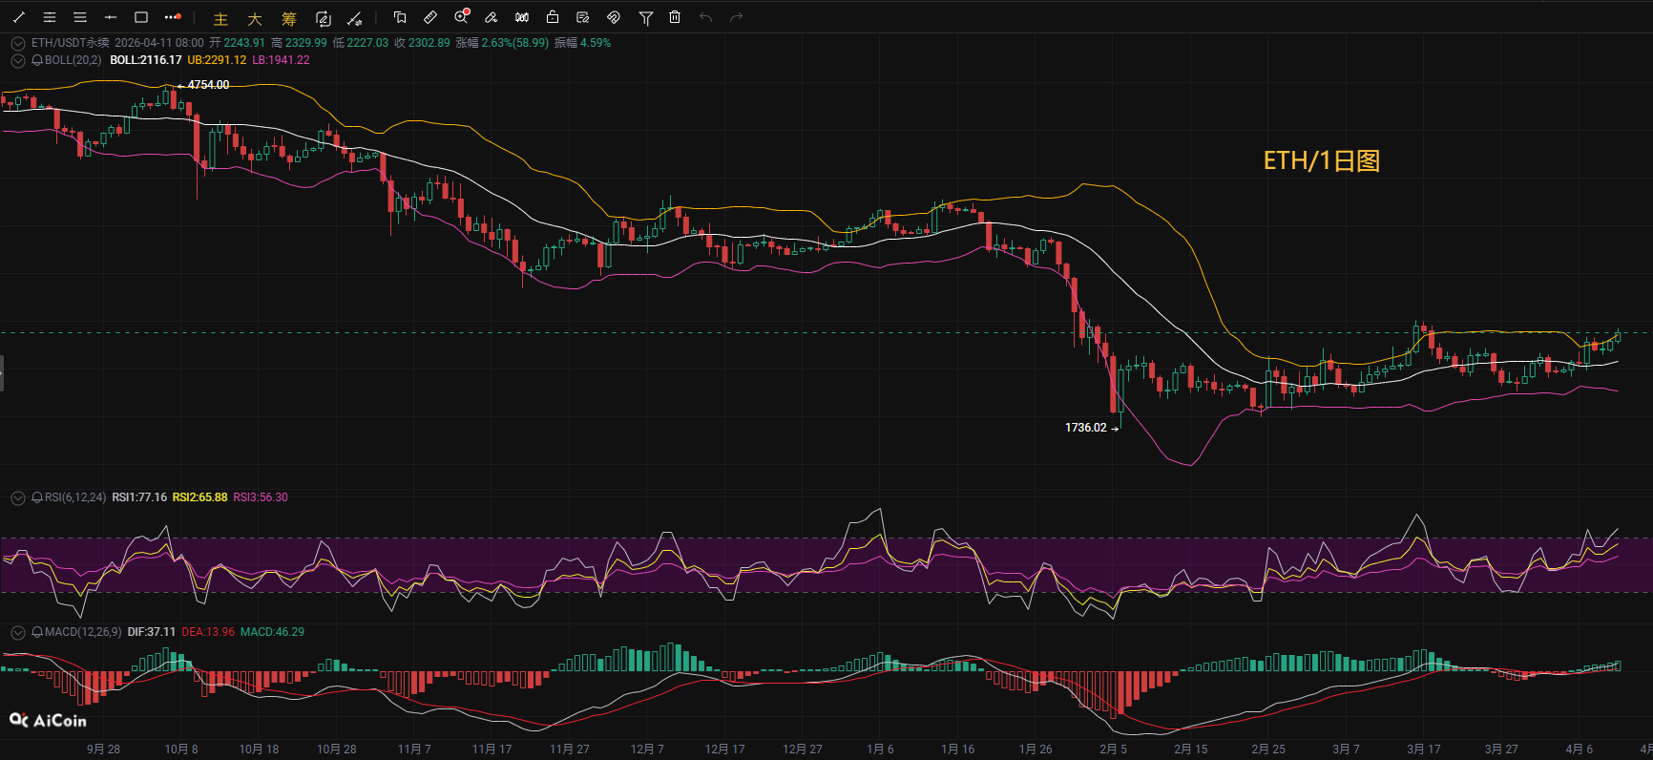Collapse the MACD indicator panel chevron
Screen dimensions: 1653x760
[17, 632]
